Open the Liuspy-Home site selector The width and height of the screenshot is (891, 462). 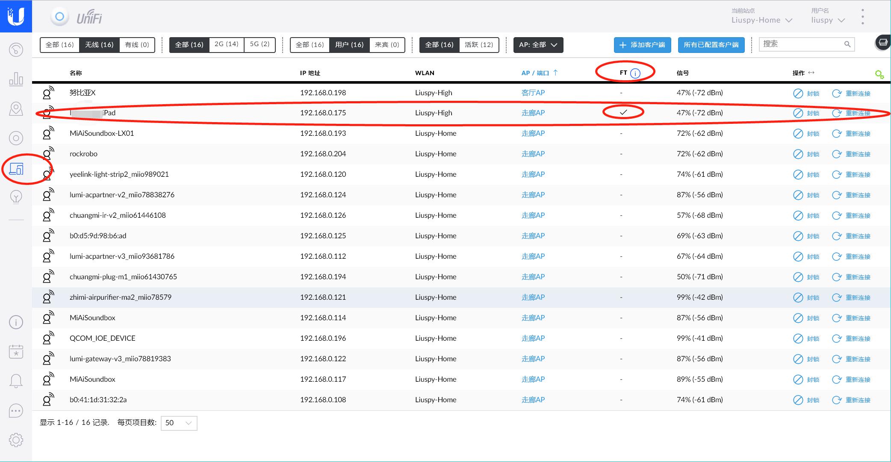click(761, 20)
